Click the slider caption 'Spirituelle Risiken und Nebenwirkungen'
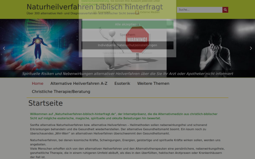 point(127,74)
